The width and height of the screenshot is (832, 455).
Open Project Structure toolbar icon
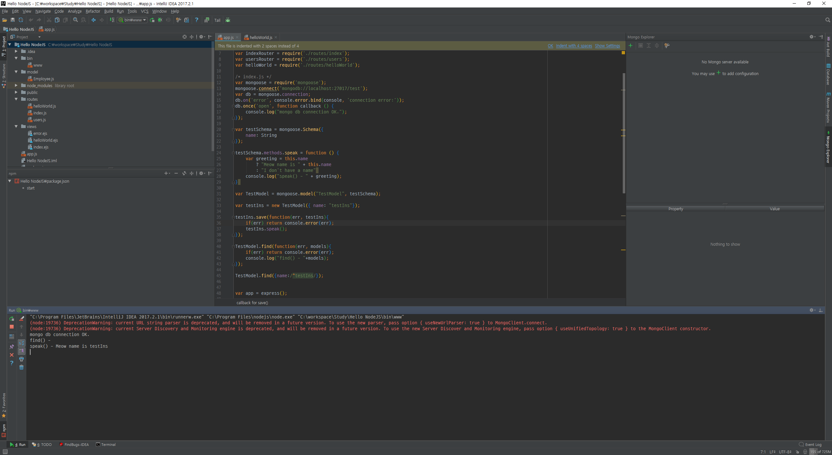pyautogui.click(x=187, y=20)
